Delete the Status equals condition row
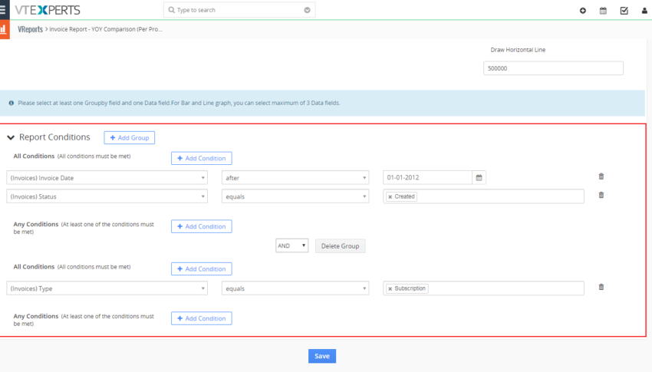Viewport: 652px width, 372px height. click(601, 195)
